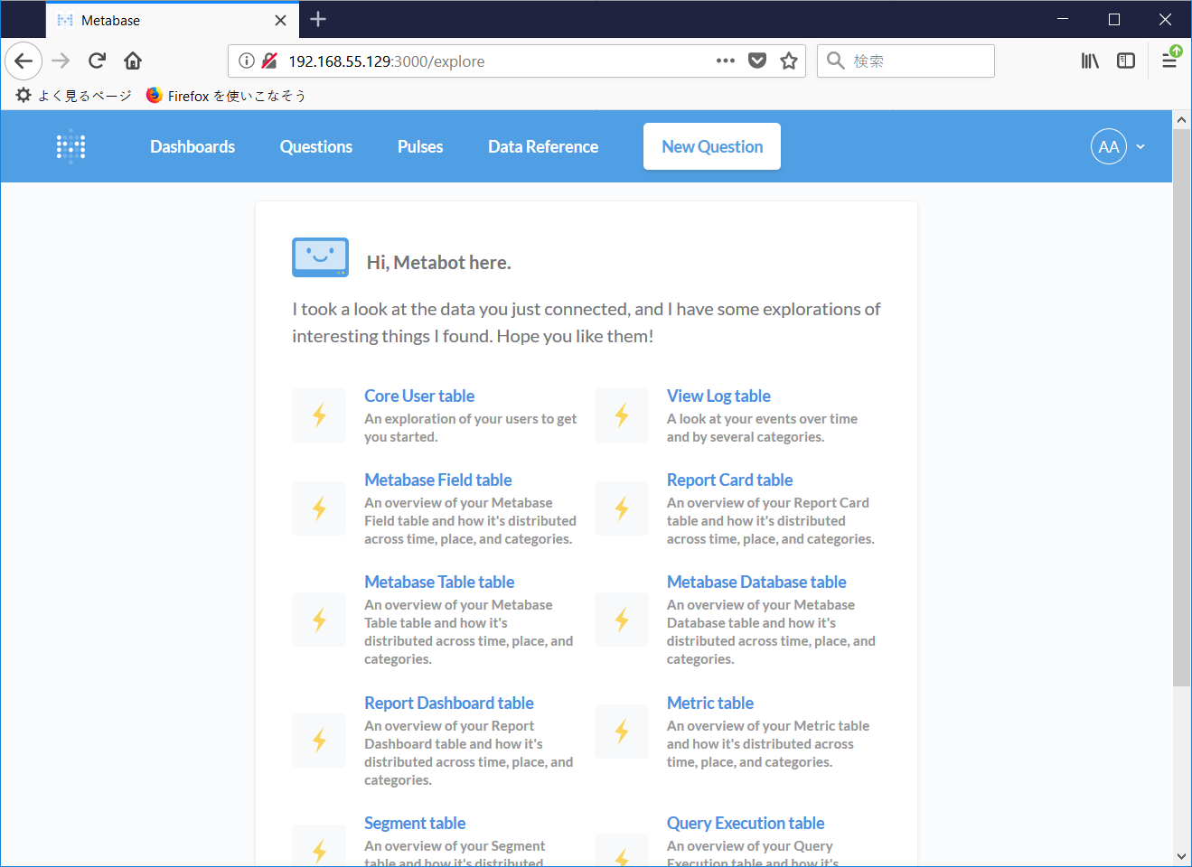The height and width of the screenshot is (867, 1192).
Task: Click lightning icon beside Metabase Database table
Action: click(x=622, y=620)
